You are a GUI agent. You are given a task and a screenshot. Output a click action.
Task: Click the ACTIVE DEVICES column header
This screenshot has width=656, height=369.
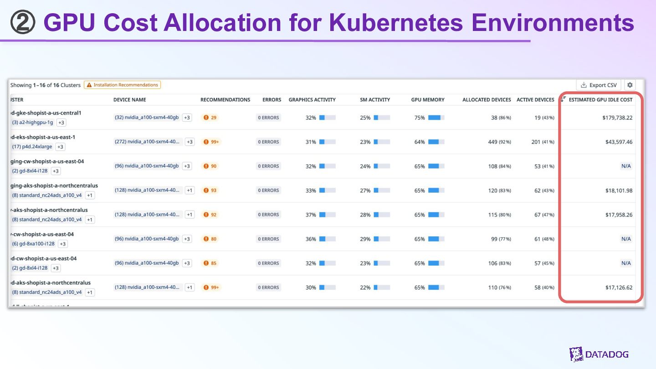[535, 100]
